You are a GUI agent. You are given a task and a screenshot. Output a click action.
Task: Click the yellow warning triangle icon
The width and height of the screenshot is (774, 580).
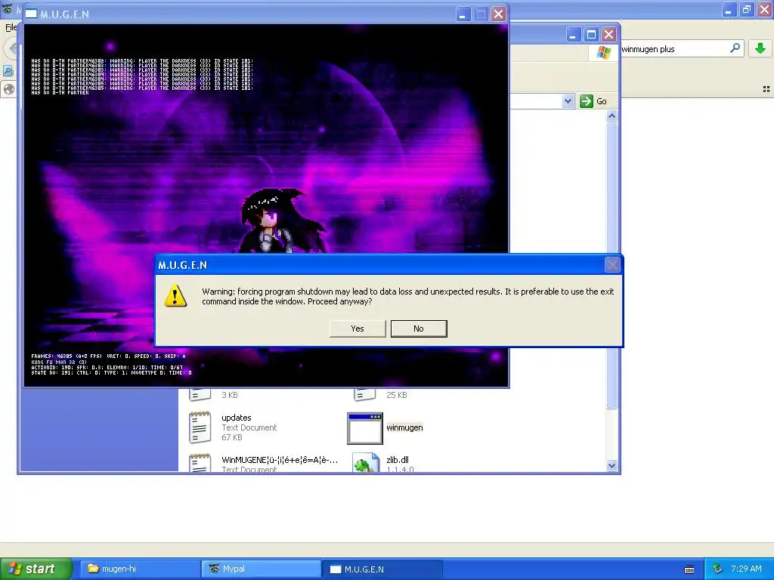[175, 296]
